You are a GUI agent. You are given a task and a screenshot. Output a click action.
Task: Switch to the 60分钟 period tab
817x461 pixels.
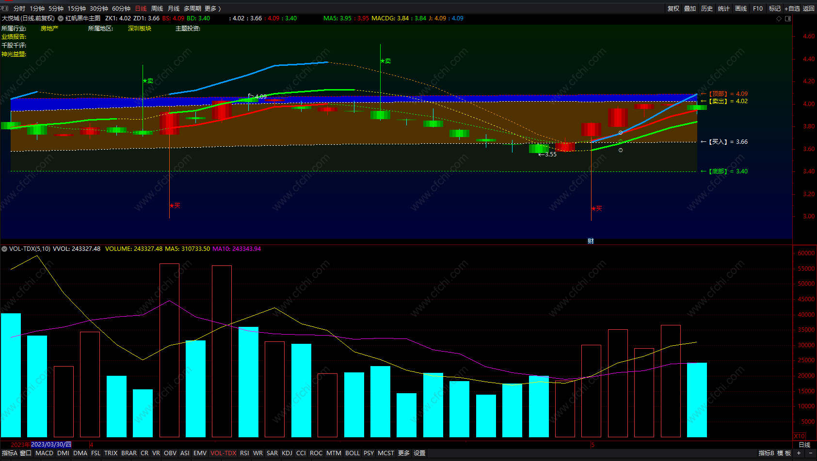coord(121,9)
